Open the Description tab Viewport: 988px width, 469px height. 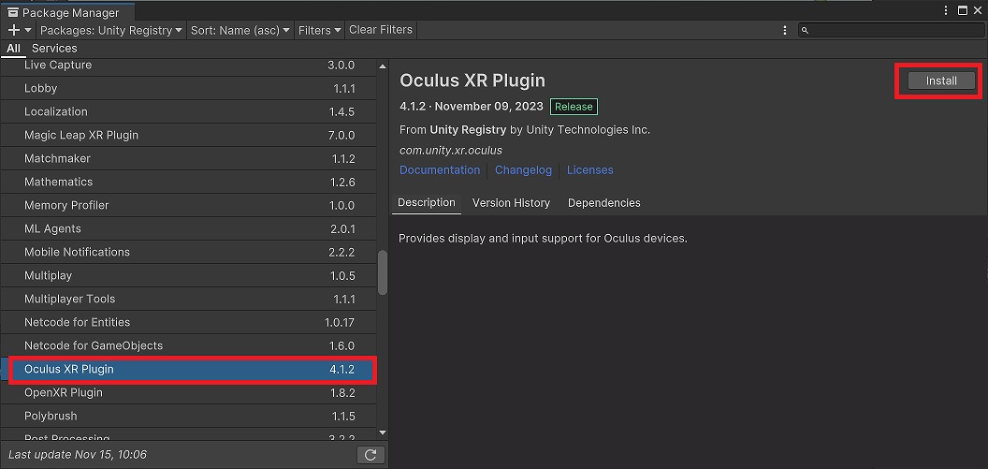(427, 203)
